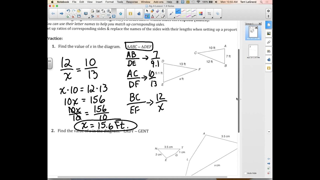
Task: Select the page 1 thumbnail
Action: (x=253, y=32)
